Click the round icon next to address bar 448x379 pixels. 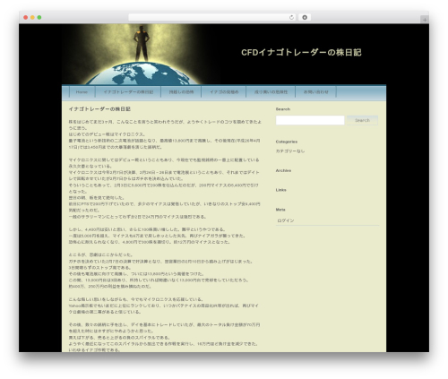[x=305, y=17]
